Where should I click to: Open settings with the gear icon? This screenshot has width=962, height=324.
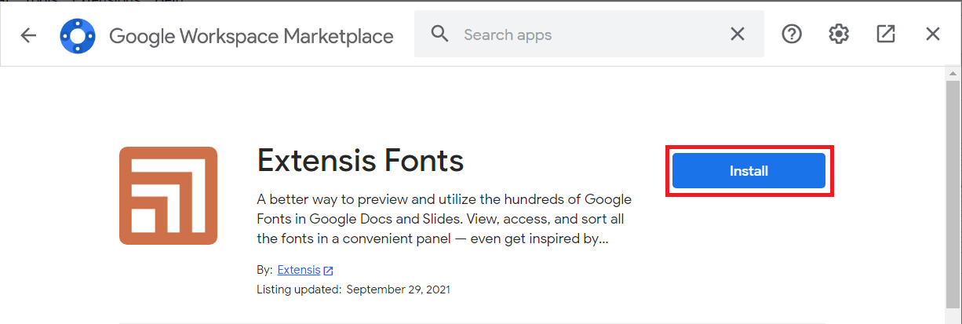pyautogui.click(x=839, y=35)
